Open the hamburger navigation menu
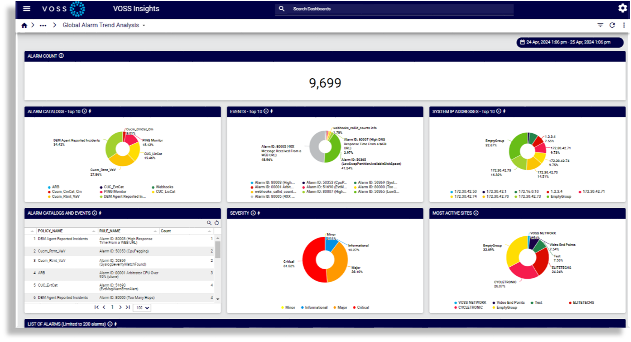Screen dimensions: 631x342 click(x=26, y=9)
